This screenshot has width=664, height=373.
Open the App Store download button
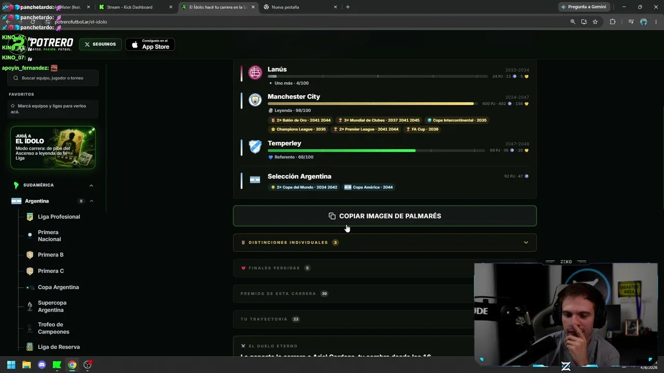click(150, 45)
